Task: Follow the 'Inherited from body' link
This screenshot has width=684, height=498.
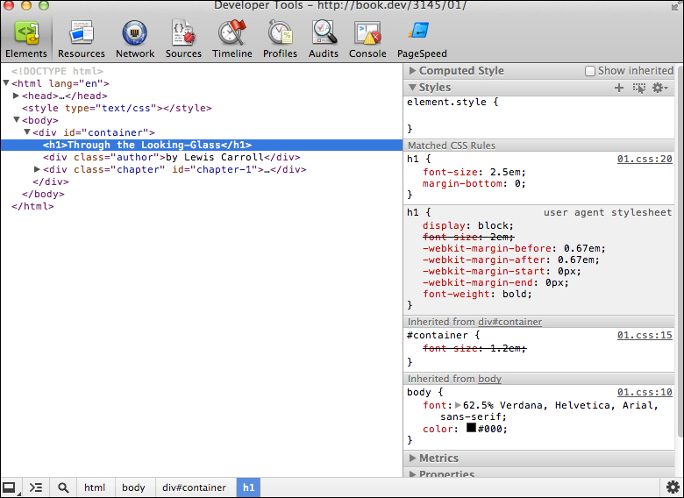Action: (x=489, y=379)
